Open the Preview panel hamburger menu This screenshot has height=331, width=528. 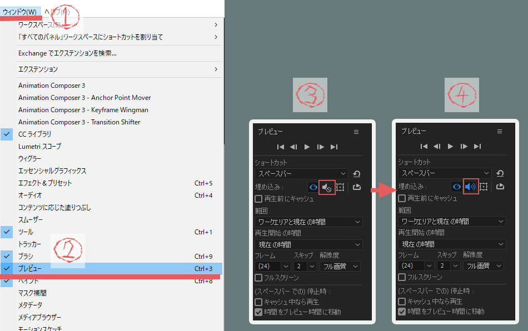click(356, 132)
